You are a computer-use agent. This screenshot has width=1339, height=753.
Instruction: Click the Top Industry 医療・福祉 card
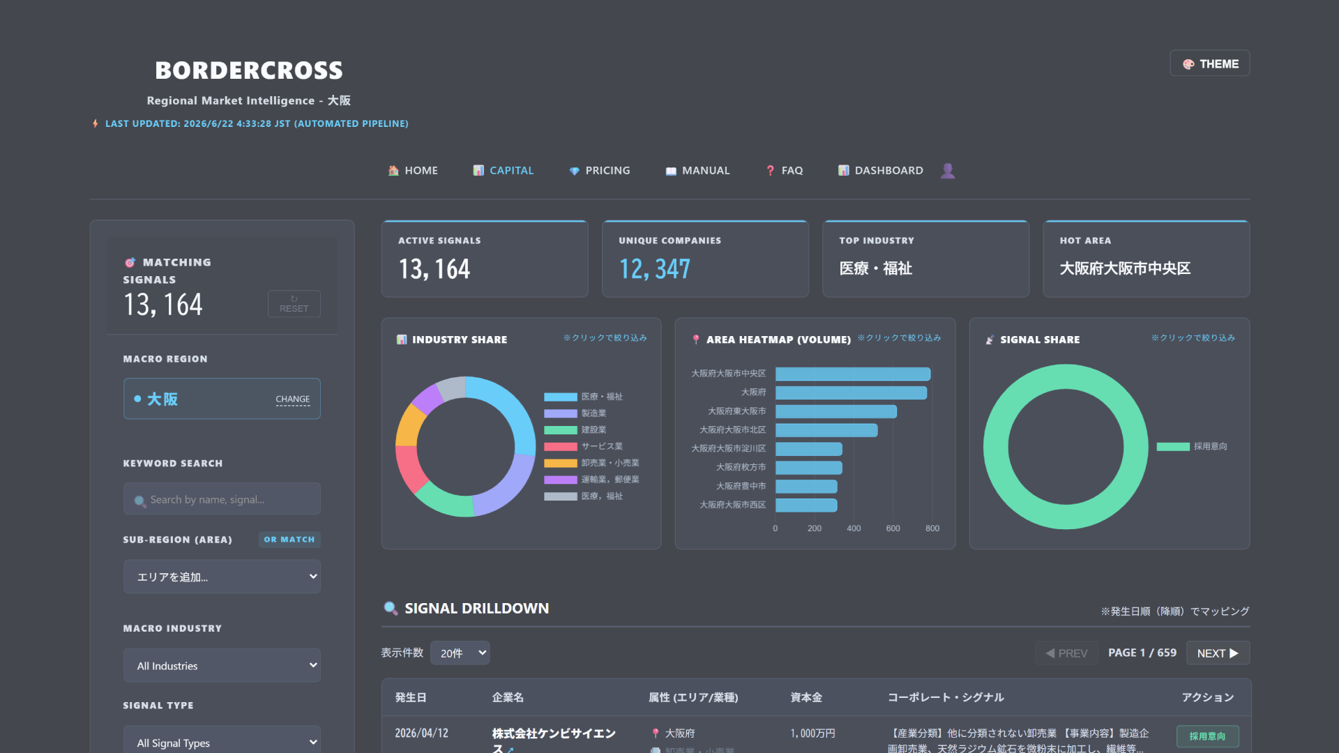click(x=925, y=259)
